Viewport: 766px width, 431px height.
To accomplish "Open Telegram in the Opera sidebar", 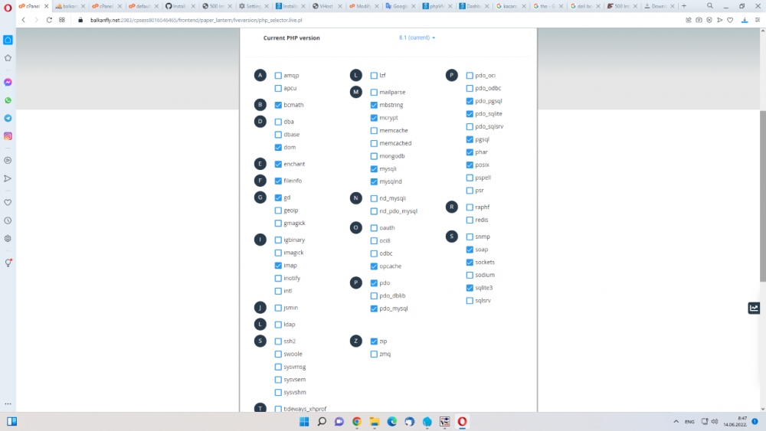I will coord(8,118).
